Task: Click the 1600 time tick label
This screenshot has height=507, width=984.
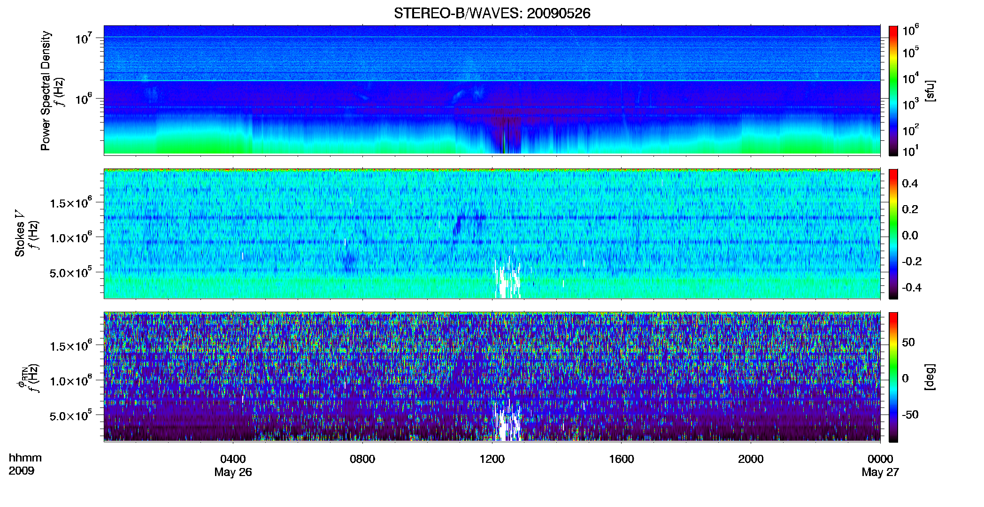Action: click(622, 459)
